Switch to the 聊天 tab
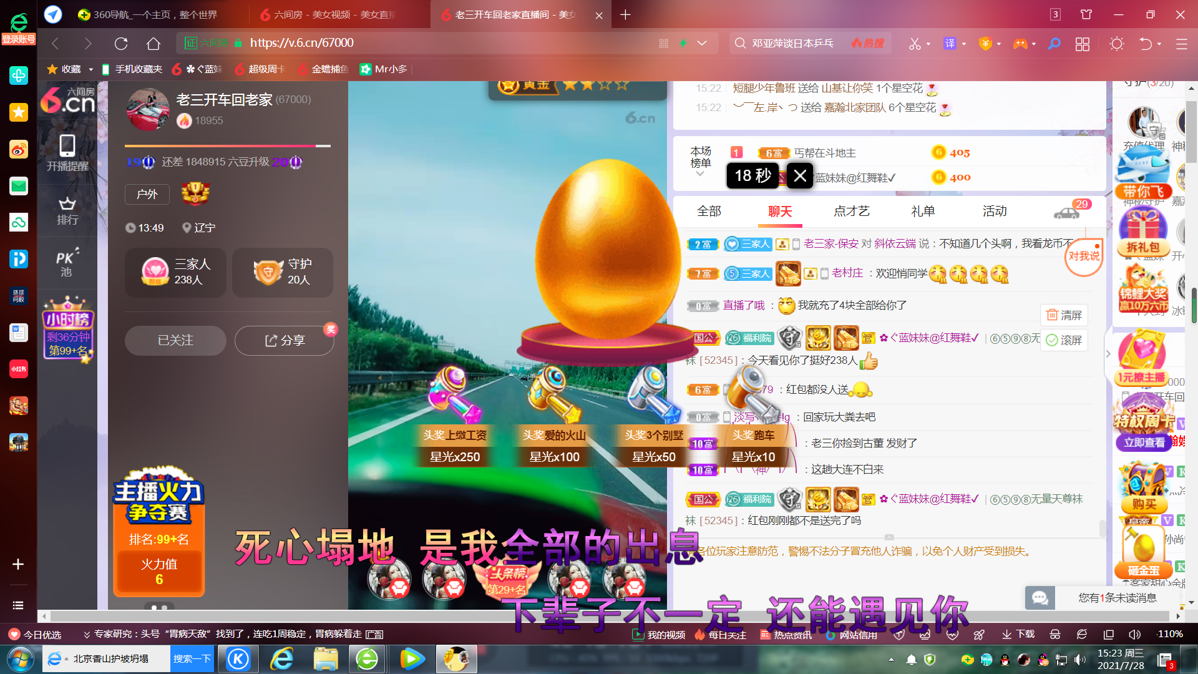Image resolution: width=1198 pixels, height=674 pixels. (x=780, y=211)
